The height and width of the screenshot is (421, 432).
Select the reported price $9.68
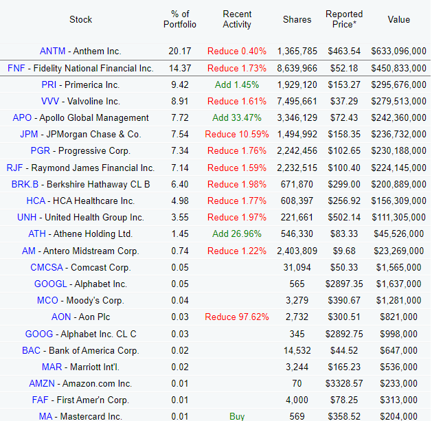click(x=344, y=251)
